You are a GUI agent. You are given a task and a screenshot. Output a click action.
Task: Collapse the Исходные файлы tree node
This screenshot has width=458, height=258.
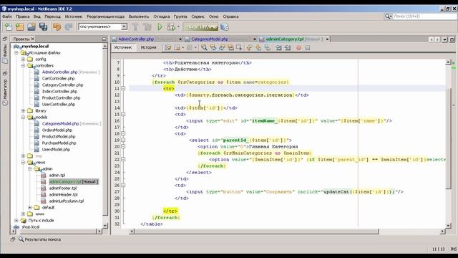click(16, 52)
